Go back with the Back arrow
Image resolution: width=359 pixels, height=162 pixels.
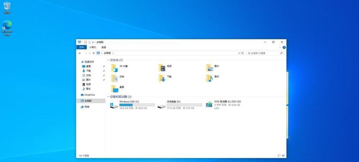pyautogui.click(x=80, y=53)
